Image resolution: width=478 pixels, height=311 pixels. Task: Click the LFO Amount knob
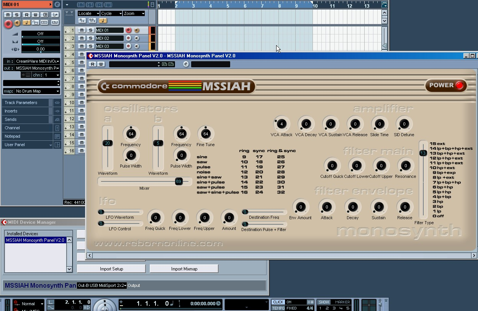coord(229,218)
